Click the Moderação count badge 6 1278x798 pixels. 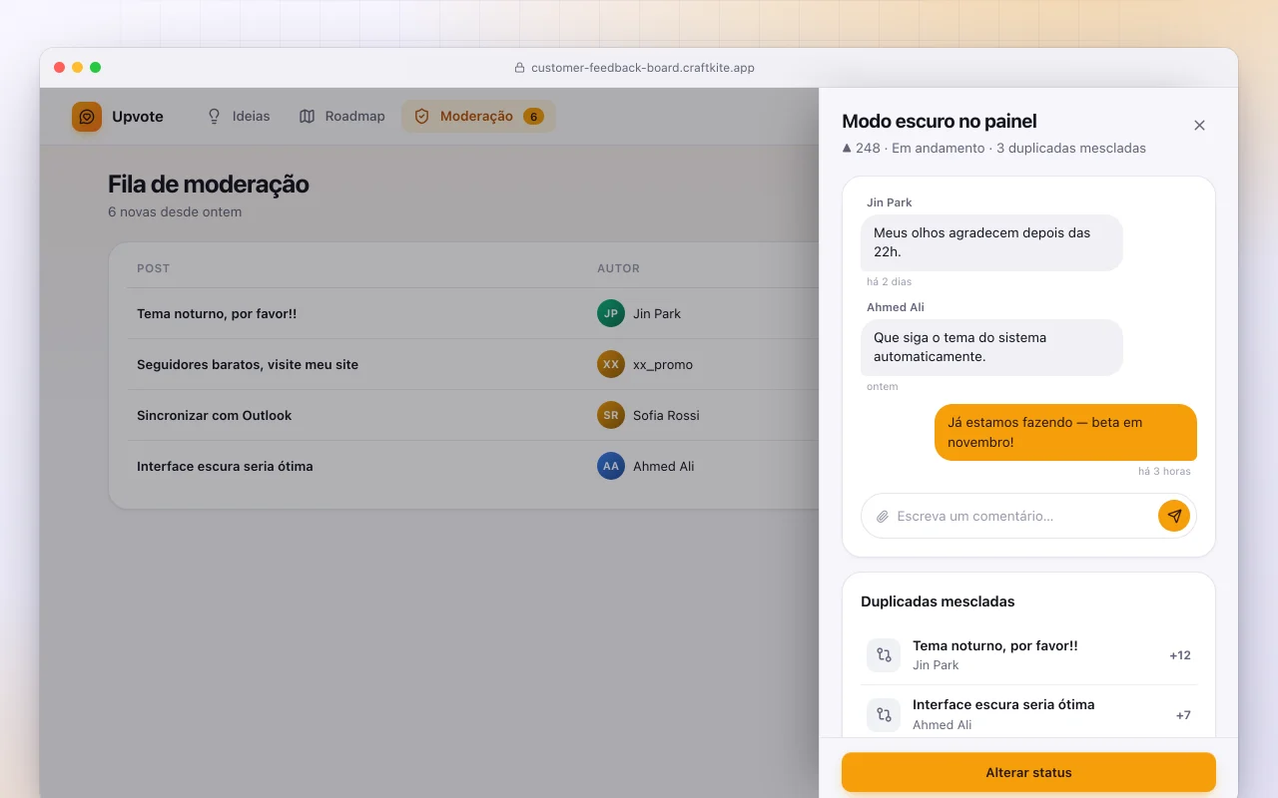coord(533,117)
